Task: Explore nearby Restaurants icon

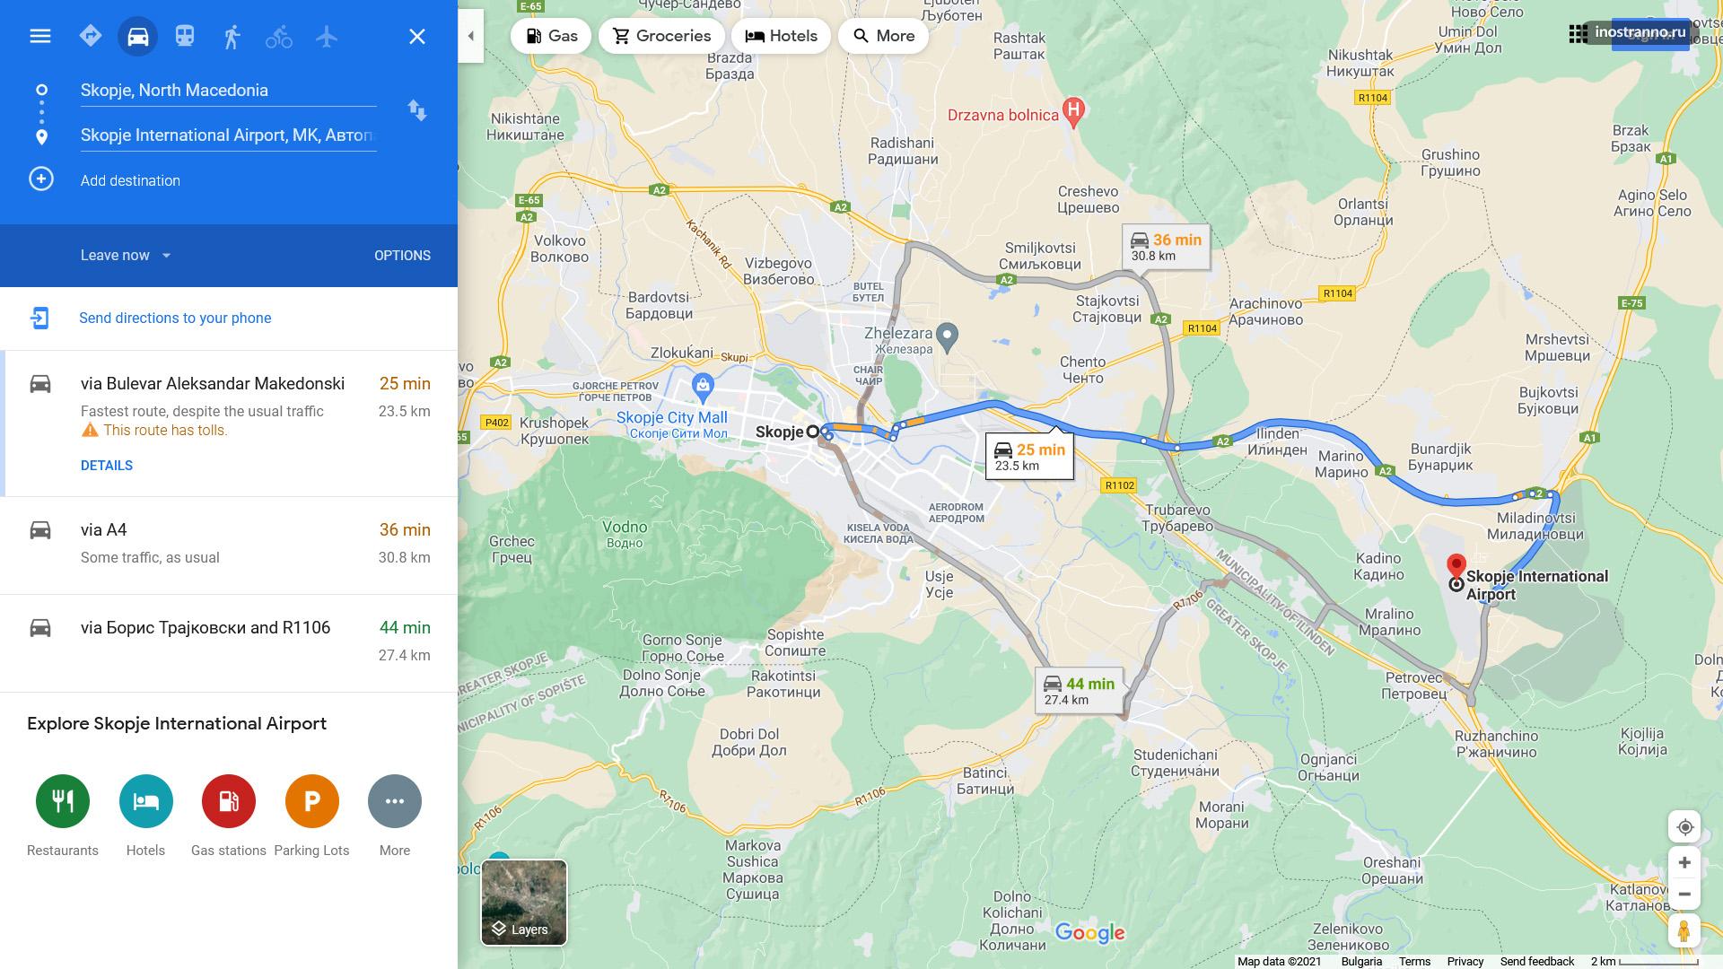Action: coord(63,801)
